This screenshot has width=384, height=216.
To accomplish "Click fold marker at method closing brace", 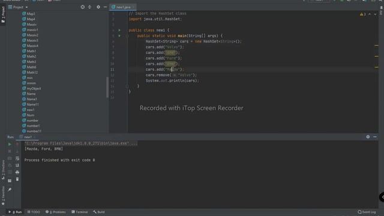I will (127, 86).
